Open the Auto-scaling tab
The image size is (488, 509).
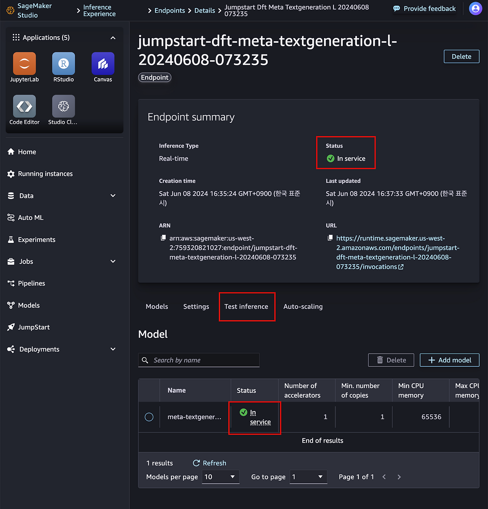pos(303,307)
